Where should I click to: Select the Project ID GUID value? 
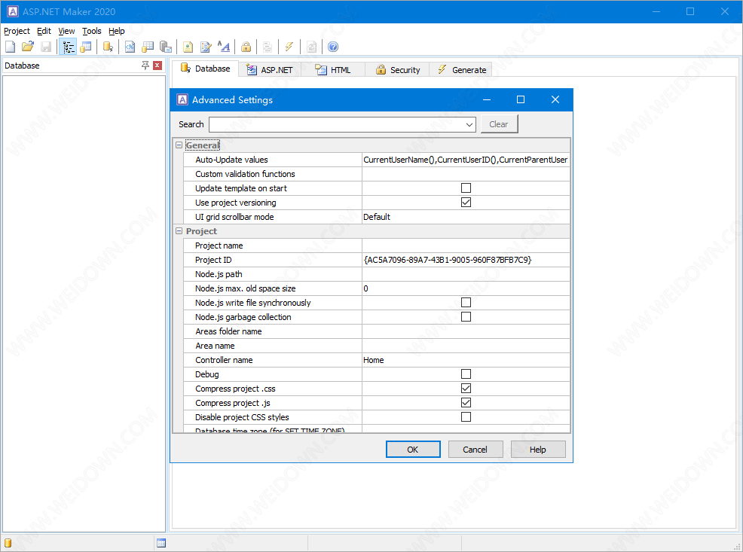tap(466, 259)
